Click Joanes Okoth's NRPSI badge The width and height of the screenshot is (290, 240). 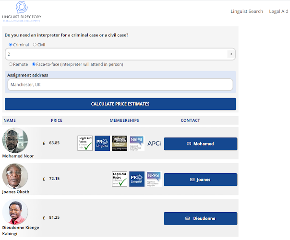pos(154,179)
